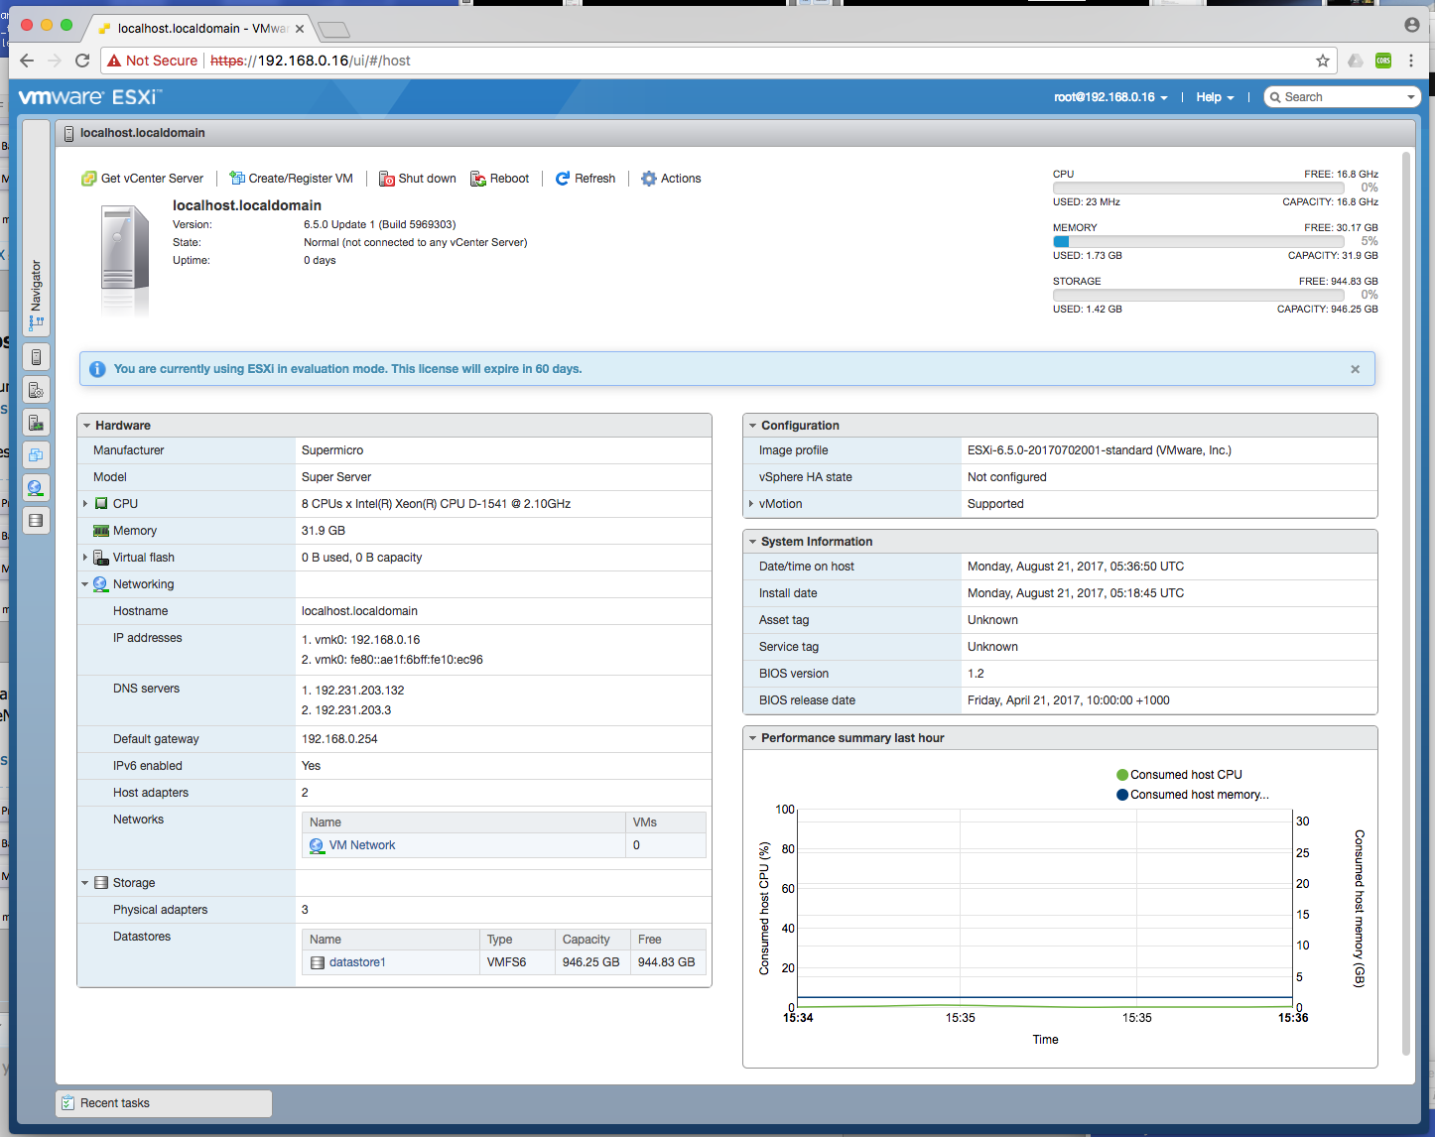Go back in browser history

(x=27, y=61)
